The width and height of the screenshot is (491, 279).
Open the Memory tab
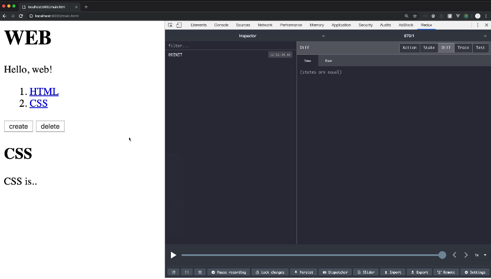(317, 25)
